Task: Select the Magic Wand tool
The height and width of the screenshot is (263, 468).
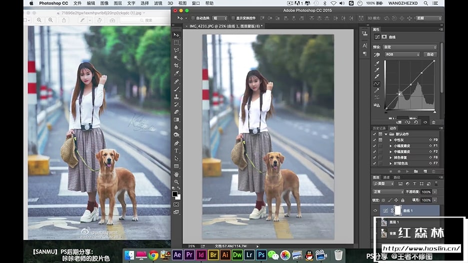Action: click(x=176, y=58)
